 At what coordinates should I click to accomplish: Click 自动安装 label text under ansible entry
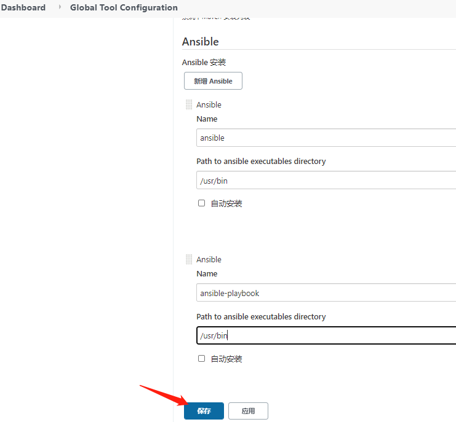click(x=226, y=204)
